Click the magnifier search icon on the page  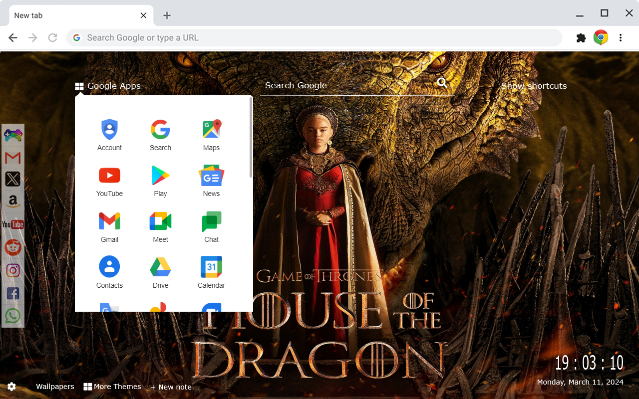point(442,83)
